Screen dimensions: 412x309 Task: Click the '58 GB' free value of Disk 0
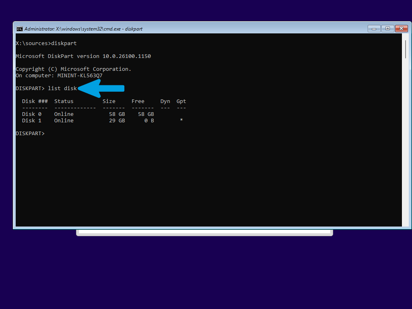146,114
